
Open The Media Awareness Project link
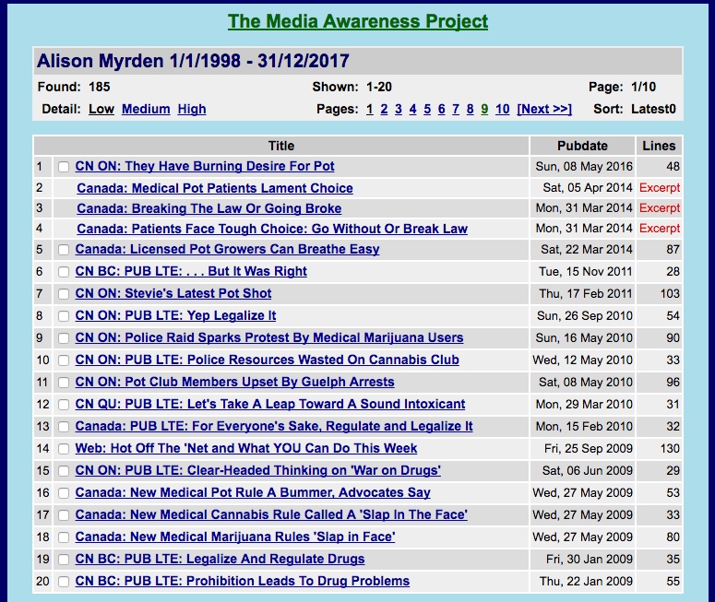[358, 21]
